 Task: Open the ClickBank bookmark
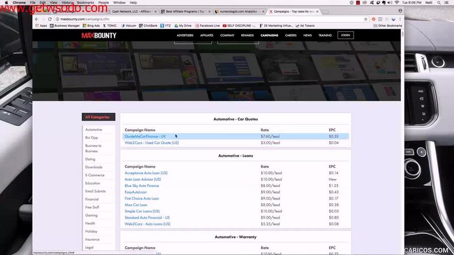tap(148, 25)
